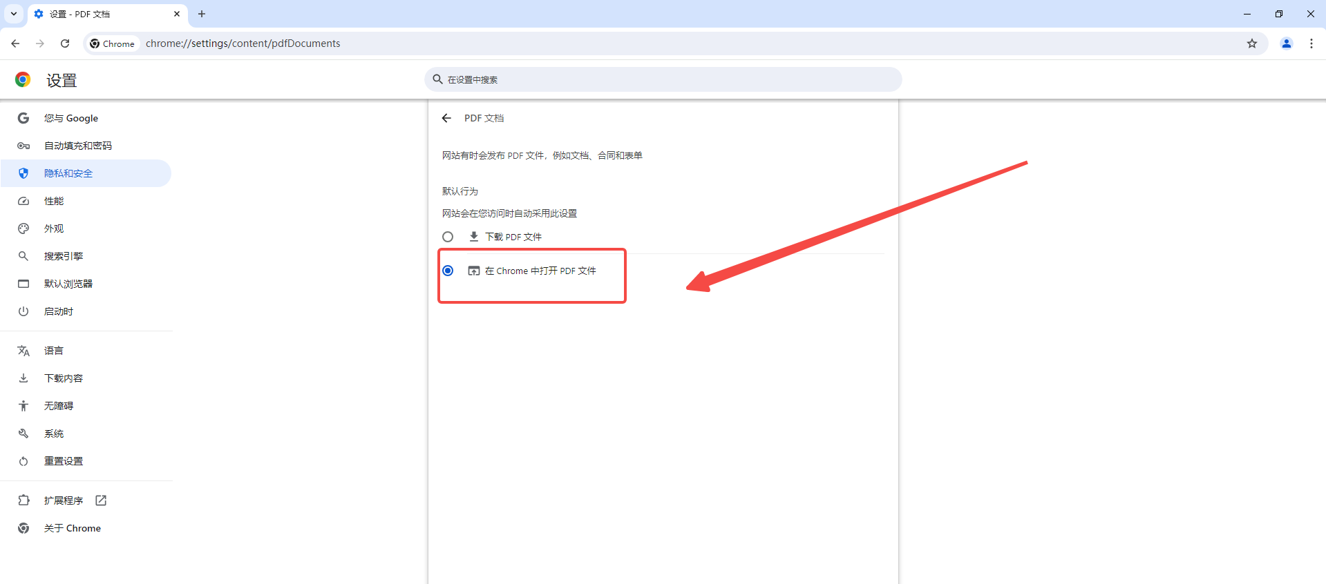Select 在 Chrome 中打开 PDF 文件 radio button
The height and width of the screenshot is (584, 1326).
pos(448,271)
